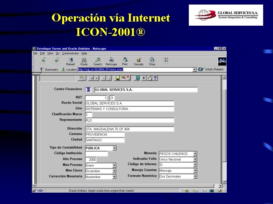The height and width of the screenshot is (204, 273).
Task: Jump to first record button
Action: [x=91, y=78]
